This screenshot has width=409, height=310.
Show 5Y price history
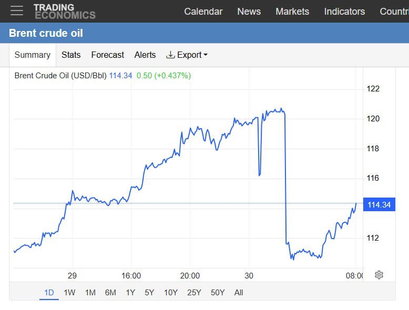coord(150,293)
